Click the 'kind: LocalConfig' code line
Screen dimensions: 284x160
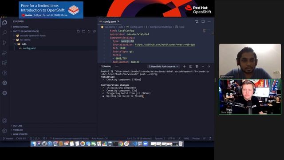coord(122,31)
